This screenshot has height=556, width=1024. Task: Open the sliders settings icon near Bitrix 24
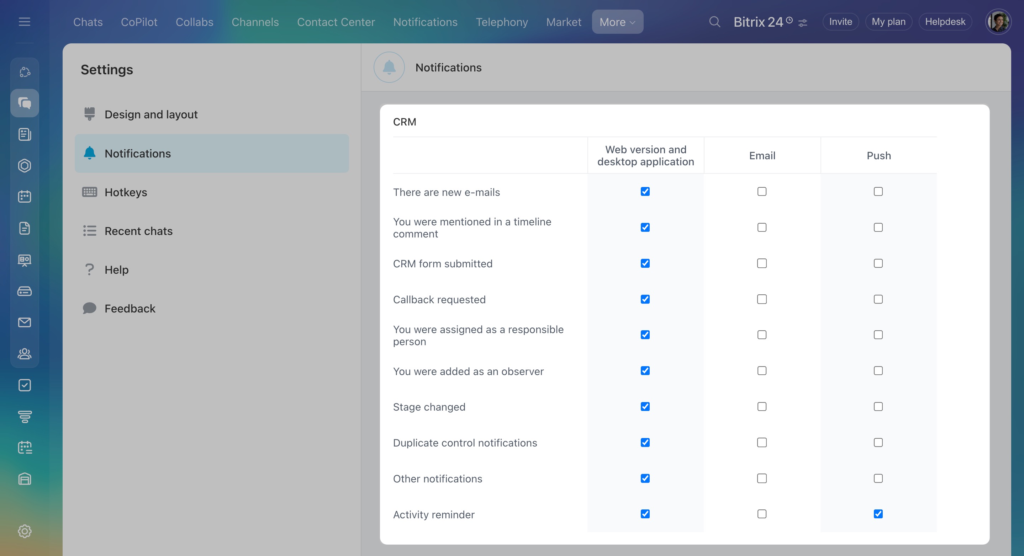coord(803,23)
